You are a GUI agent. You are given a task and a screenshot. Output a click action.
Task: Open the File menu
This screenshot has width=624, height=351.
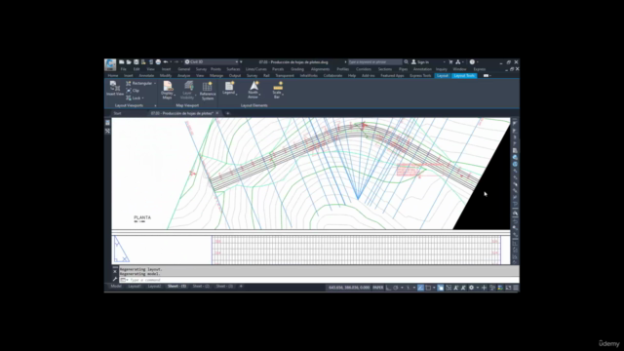(x=124, y=69)
